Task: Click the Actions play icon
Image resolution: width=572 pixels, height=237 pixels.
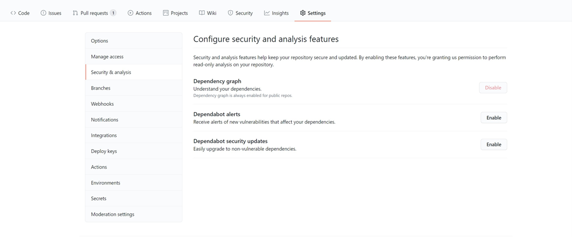Action: click(x=130, y=13)
